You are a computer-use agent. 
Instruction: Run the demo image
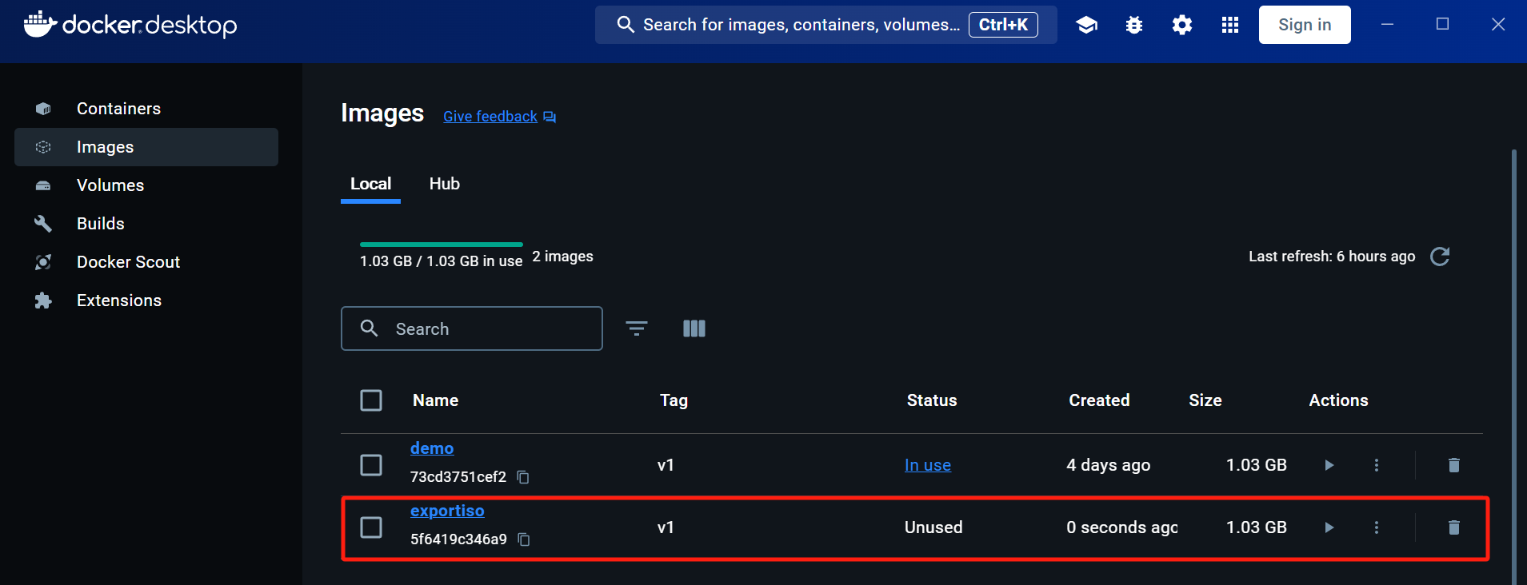[x=1329, y=465]
